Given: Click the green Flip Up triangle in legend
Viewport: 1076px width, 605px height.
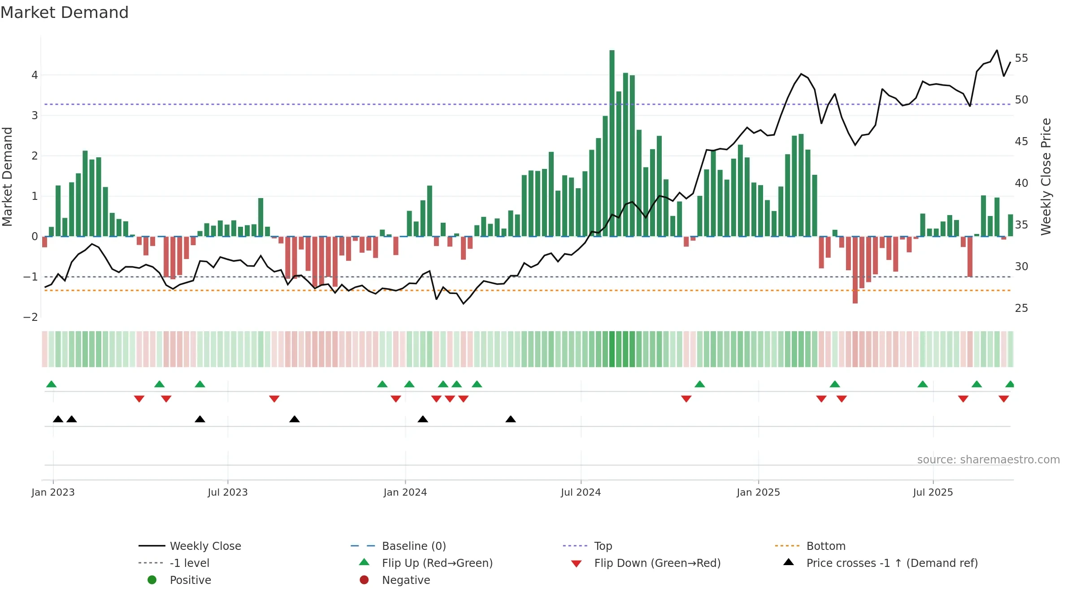Looking at the screenshot, I should [x=364, y=562].
